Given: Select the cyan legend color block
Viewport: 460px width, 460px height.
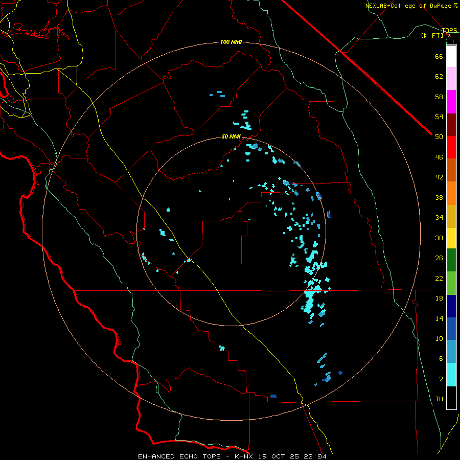Looking at the screenshot, I should (x=451, y=375).
